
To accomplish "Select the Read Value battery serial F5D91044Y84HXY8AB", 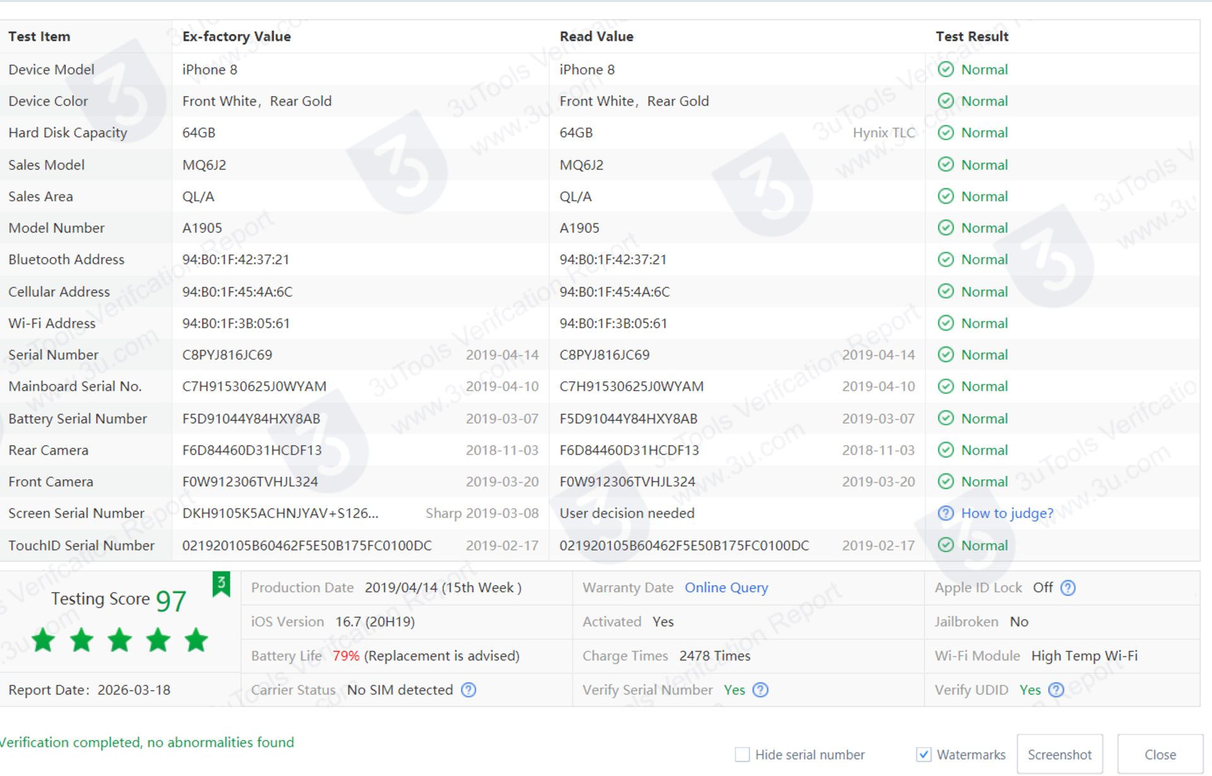I will [629, 418].
